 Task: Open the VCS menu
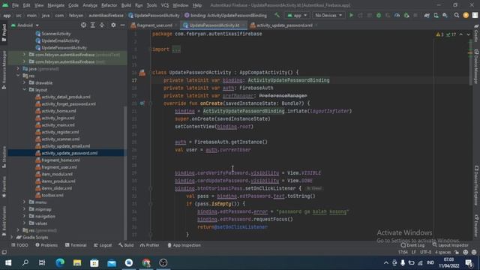point(165,5)
